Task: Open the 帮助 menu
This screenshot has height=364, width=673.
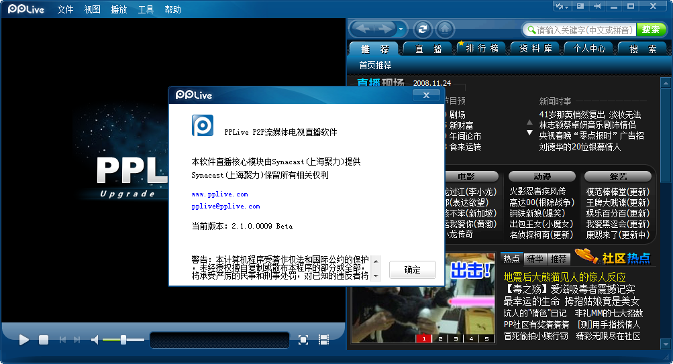Action: (172, 9)
